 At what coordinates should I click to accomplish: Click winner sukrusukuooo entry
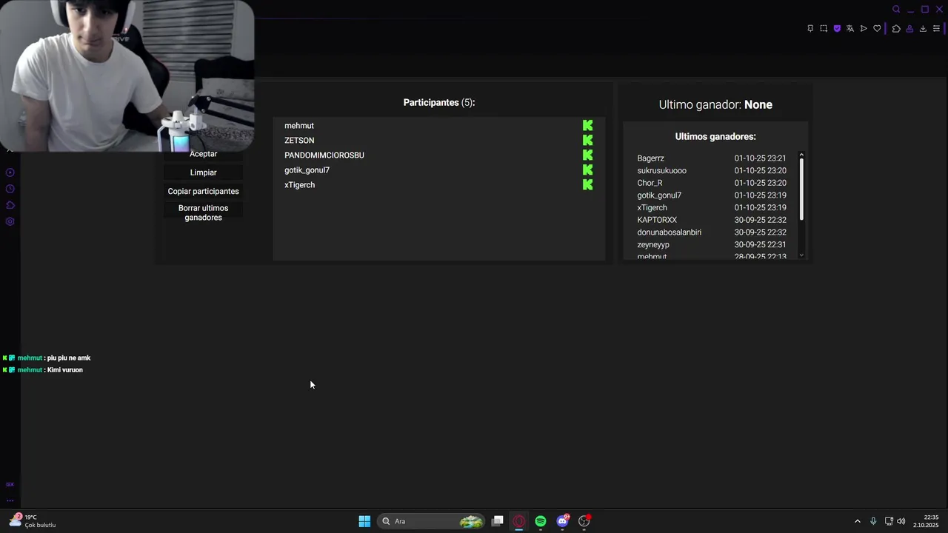661,170
